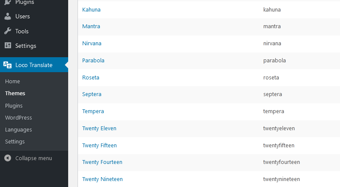Click the Loco Translate language icon
Image resolution: width=340 pixels, height=187 pixels.
point(8,65)
